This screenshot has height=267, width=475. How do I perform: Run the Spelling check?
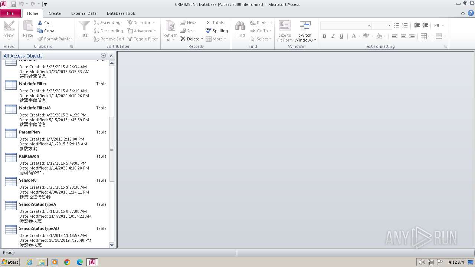point(217,31)
